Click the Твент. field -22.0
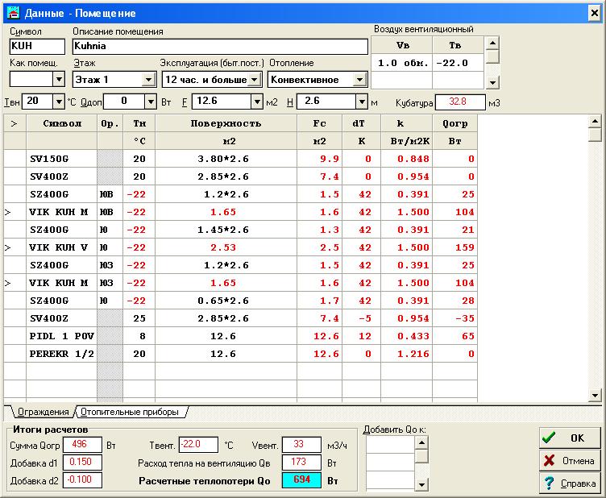 [x=199, y=445]
